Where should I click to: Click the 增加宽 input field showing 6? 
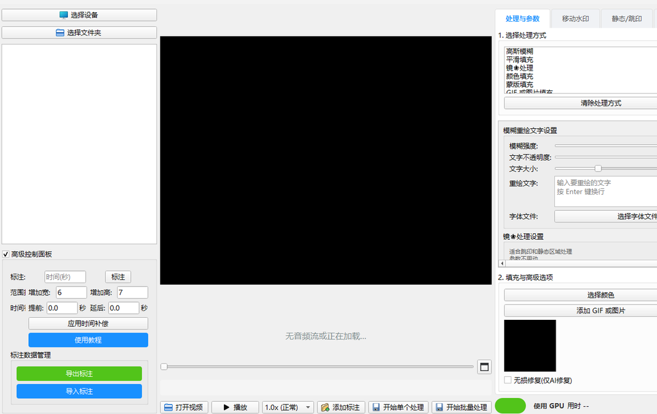click(x=71, y=292)
